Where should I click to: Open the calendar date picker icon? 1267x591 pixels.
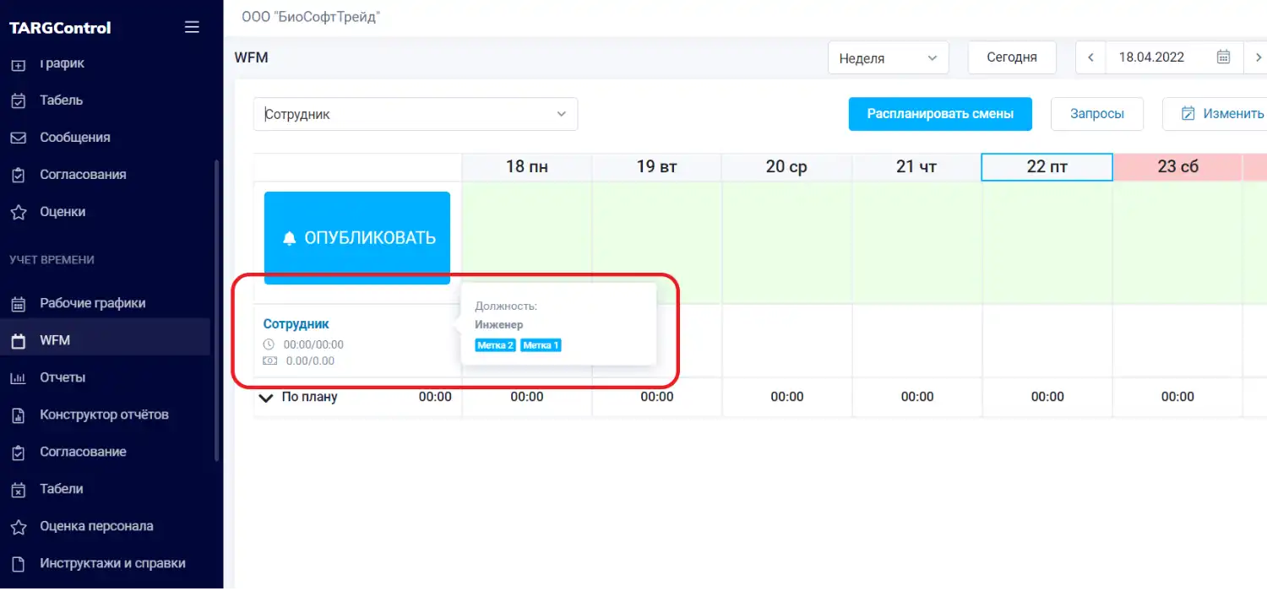1223,57
